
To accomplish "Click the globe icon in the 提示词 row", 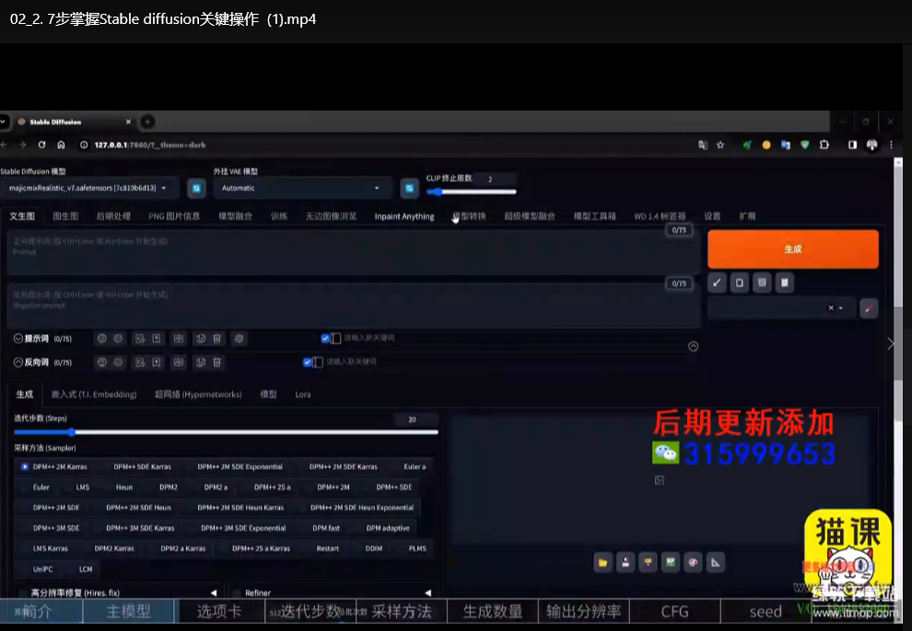I will (101, 338).
